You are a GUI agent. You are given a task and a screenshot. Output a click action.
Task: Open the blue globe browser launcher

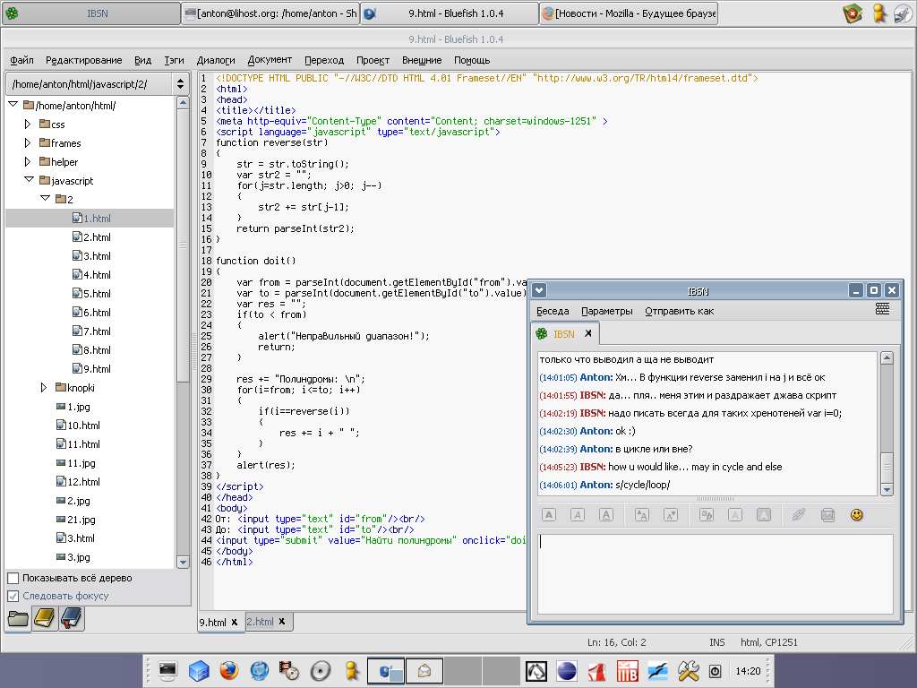coord(260,670)
